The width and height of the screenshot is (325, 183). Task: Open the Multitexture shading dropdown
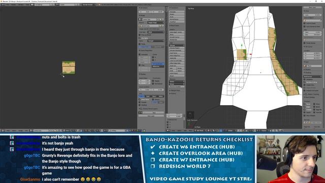(313, 76)
